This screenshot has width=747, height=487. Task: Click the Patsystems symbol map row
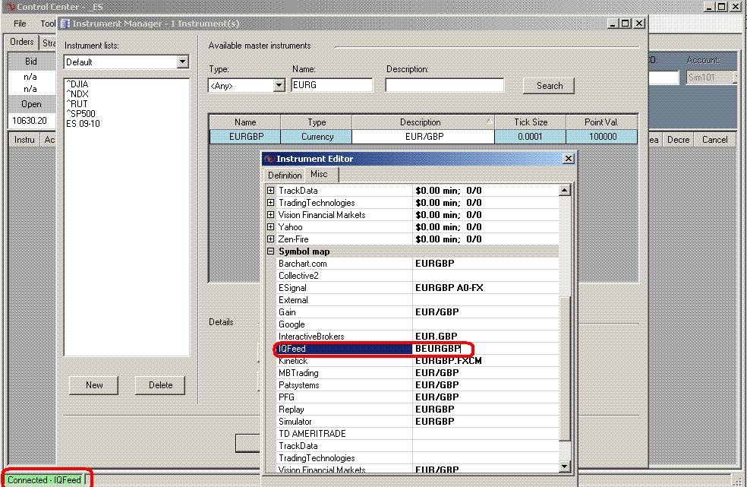pyautogui.click(x=418, y=385)
